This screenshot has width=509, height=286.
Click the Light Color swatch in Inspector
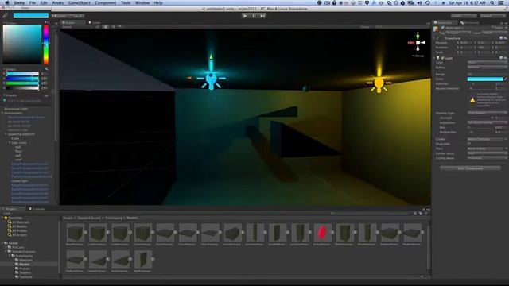pos(485,79)
